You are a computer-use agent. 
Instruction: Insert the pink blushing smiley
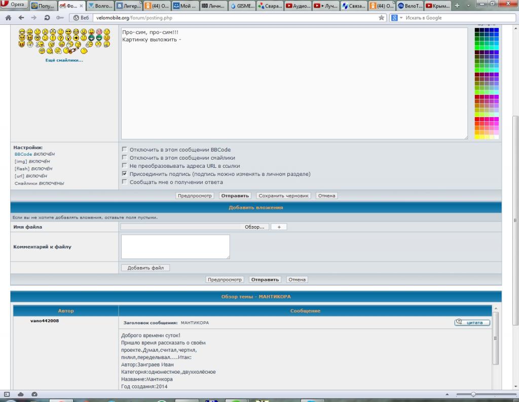[x=99, y=32]
